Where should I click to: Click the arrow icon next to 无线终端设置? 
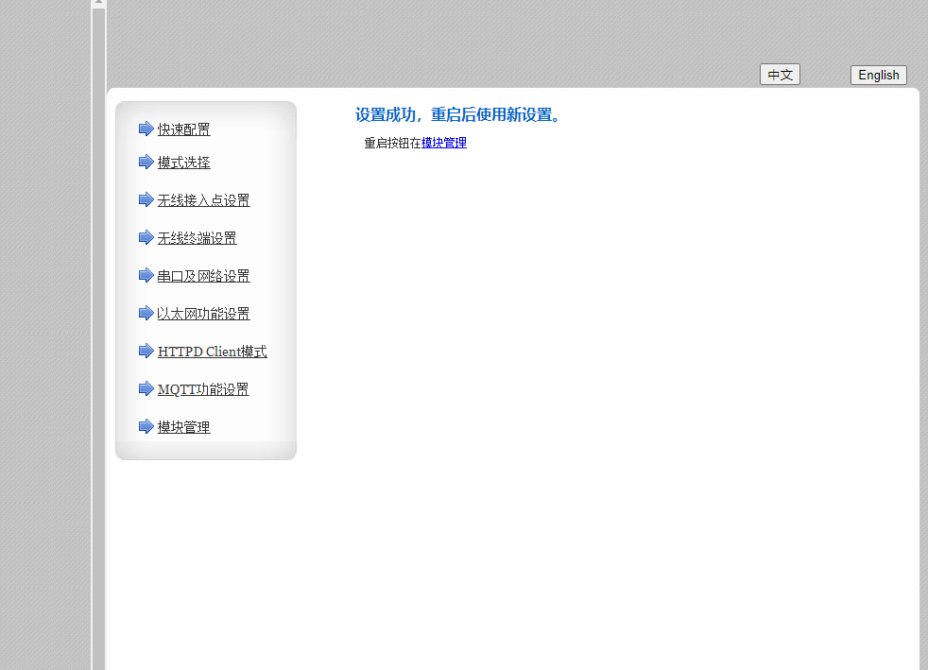146,237
